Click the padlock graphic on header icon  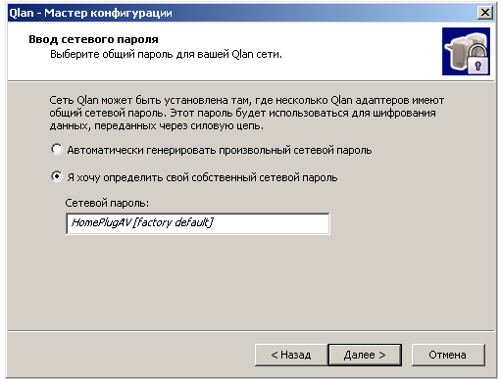click(x=477, y=59)
